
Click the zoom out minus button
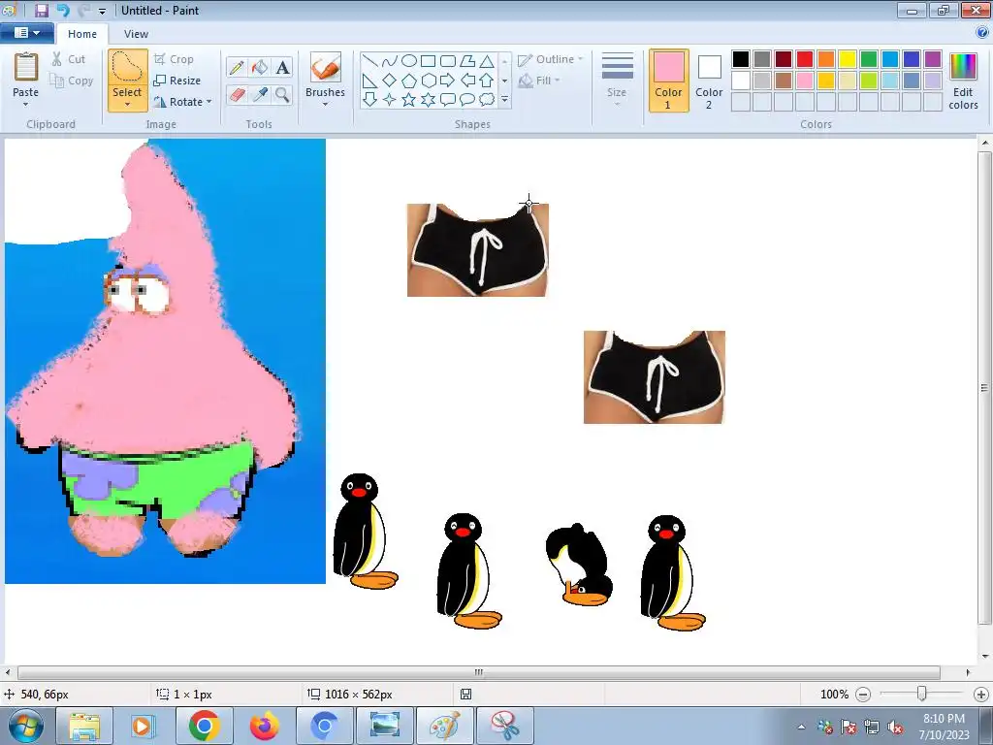click(862, 695)
